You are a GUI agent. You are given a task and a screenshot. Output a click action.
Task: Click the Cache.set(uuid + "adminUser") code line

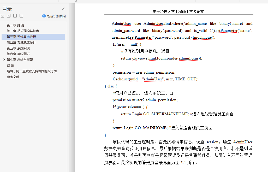click(x=155, y=79)
